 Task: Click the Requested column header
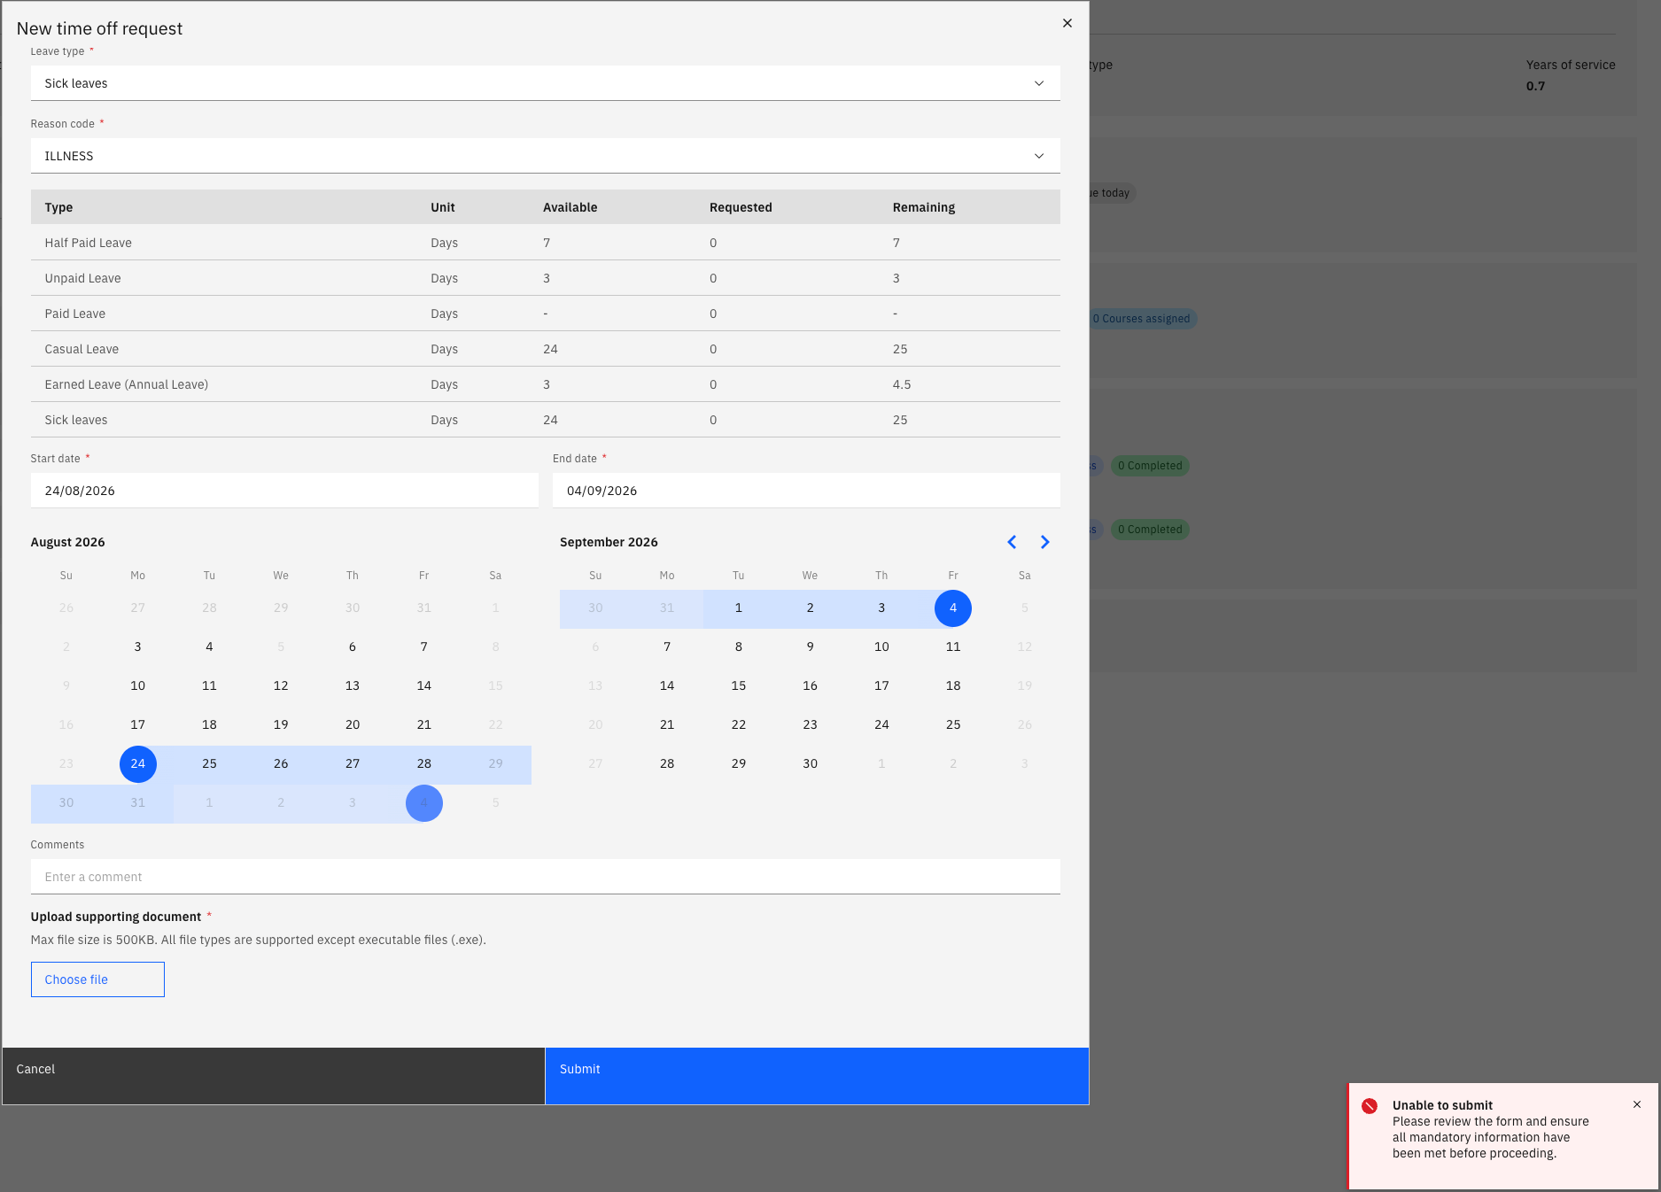point(741,207)
